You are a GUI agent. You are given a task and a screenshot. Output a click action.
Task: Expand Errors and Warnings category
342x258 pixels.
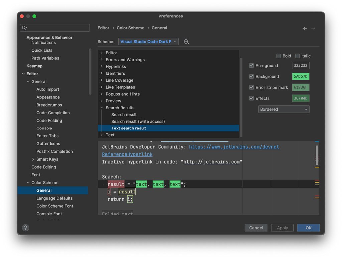coord(102,60)
